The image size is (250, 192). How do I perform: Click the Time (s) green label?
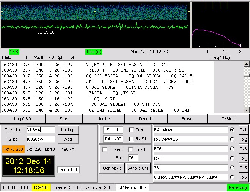(94, 52)
